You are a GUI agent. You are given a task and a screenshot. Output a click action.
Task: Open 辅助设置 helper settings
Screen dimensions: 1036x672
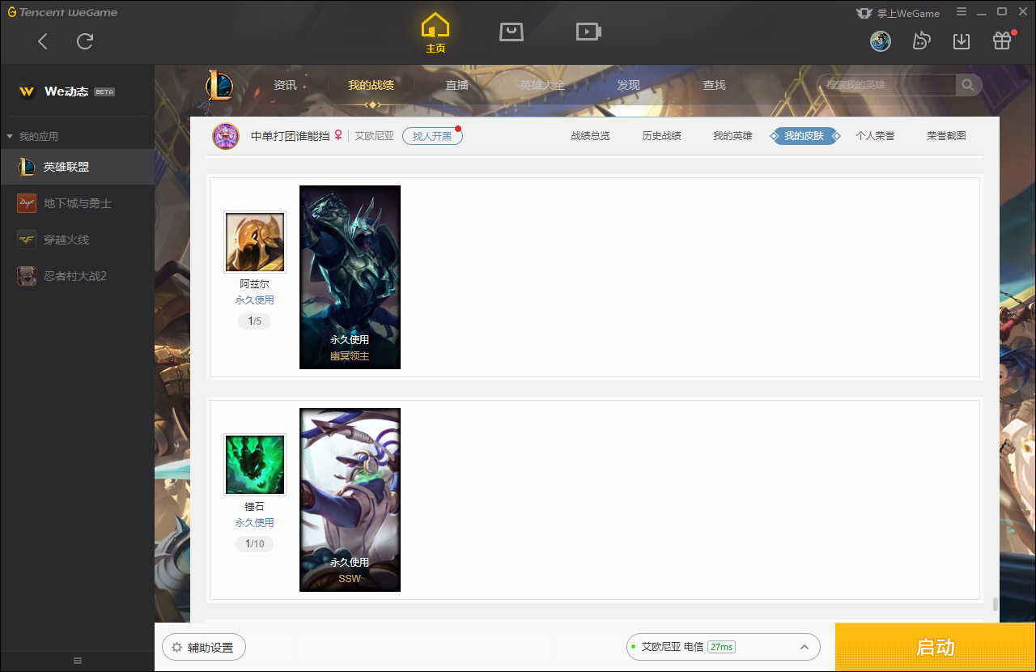point(204,648)
